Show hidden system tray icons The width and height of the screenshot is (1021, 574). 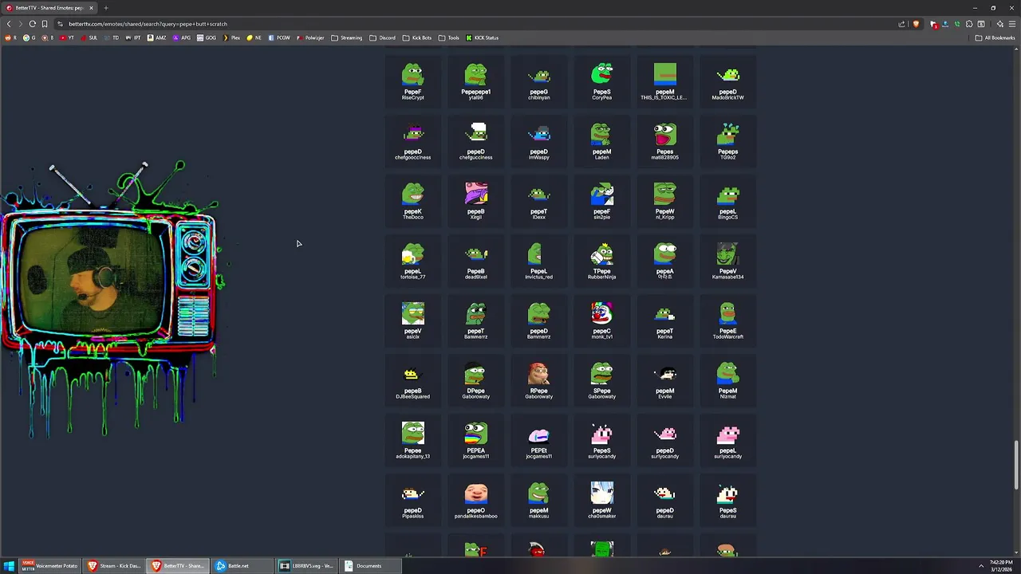pos(981,566)
